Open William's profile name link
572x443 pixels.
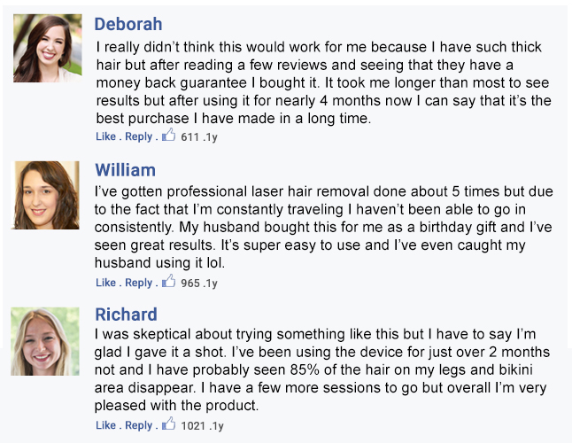126,170
